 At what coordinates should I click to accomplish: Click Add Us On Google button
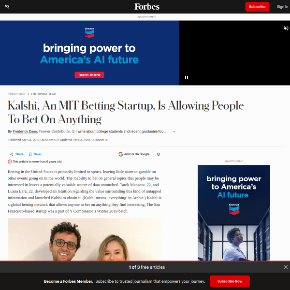(134, 154)
